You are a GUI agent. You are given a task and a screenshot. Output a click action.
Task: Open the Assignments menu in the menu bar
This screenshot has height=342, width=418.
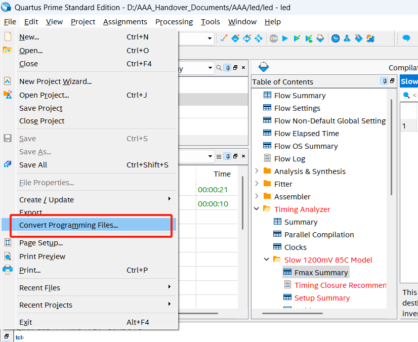[x=125, y=22]
